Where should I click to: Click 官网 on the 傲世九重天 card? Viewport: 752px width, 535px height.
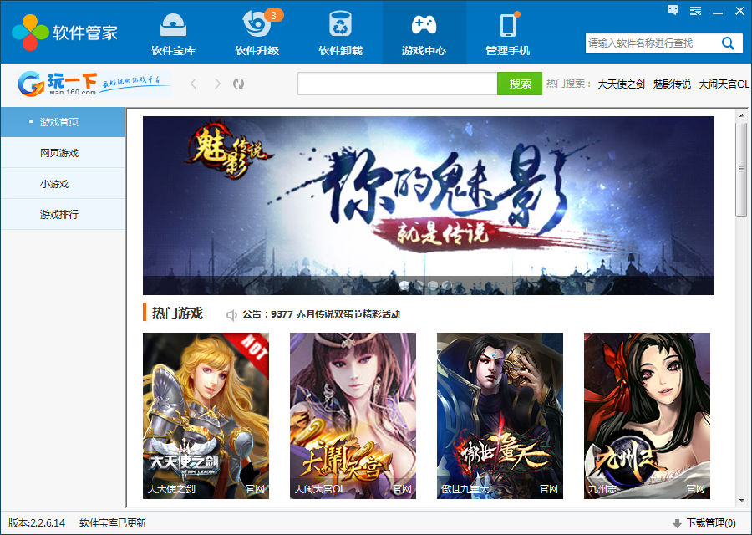tap(549, 489)
